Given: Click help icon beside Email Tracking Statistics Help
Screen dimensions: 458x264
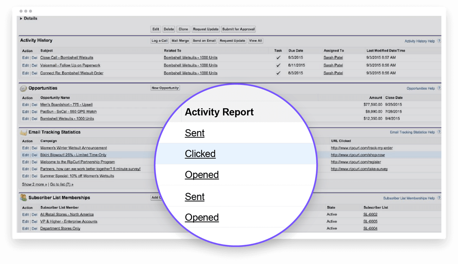Looking at the screenshot, I should (439, 132).
